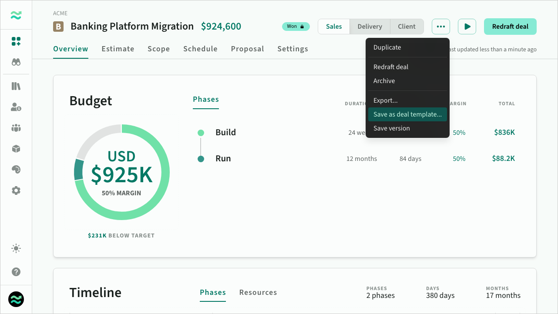Click the Run phase dark teal dot
This screenshot has height=314, width=558.
point(201,159)
